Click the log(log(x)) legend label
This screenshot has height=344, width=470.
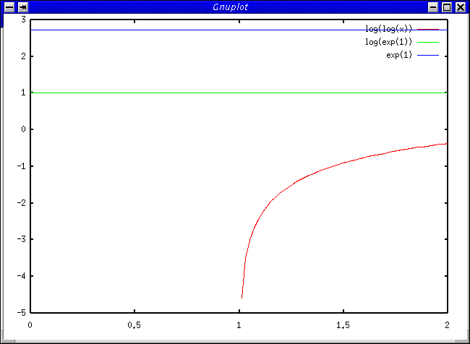coord(388,29)
